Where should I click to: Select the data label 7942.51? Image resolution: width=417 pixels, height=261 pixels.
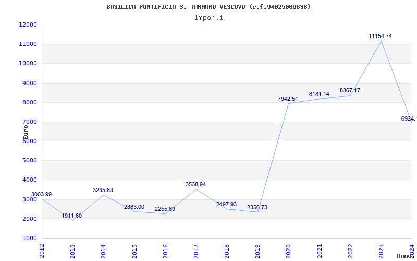click(x=288, y=99)
